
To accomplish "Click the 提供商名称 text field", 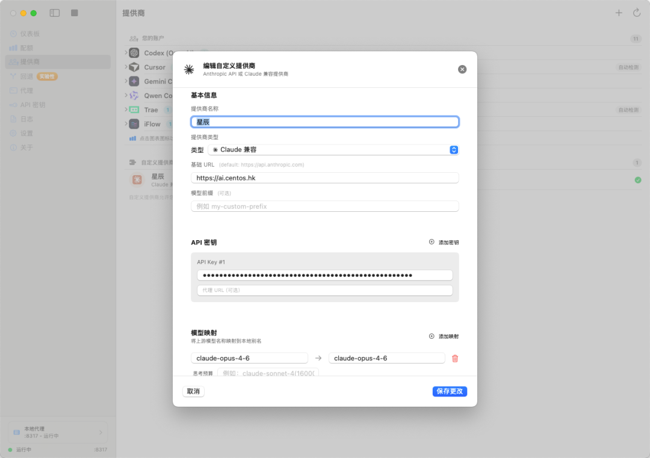I will click(x=324, y=122).
